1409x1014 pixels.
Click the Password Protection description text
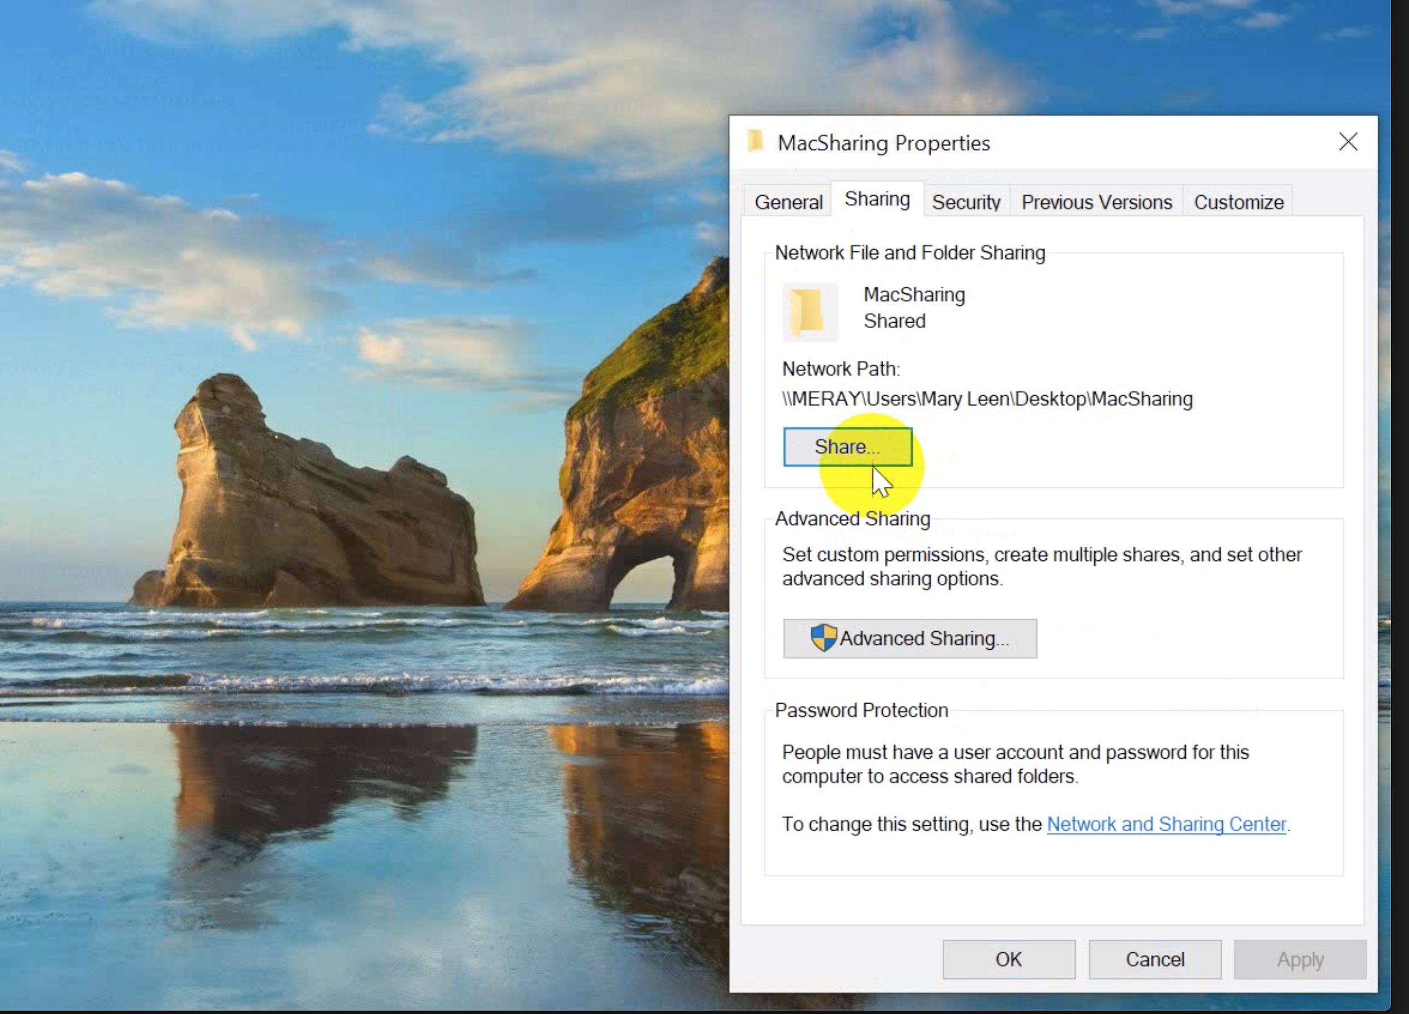(x=1014, y=764)
